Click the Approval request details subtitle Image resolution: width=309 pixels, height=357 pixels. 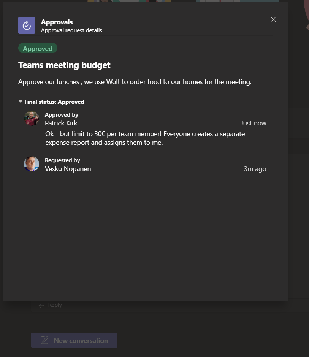point(71,30)
